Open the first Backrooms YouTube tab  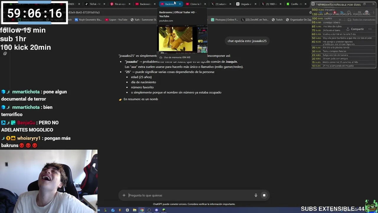pyautogui.click(x=145, y=4)
